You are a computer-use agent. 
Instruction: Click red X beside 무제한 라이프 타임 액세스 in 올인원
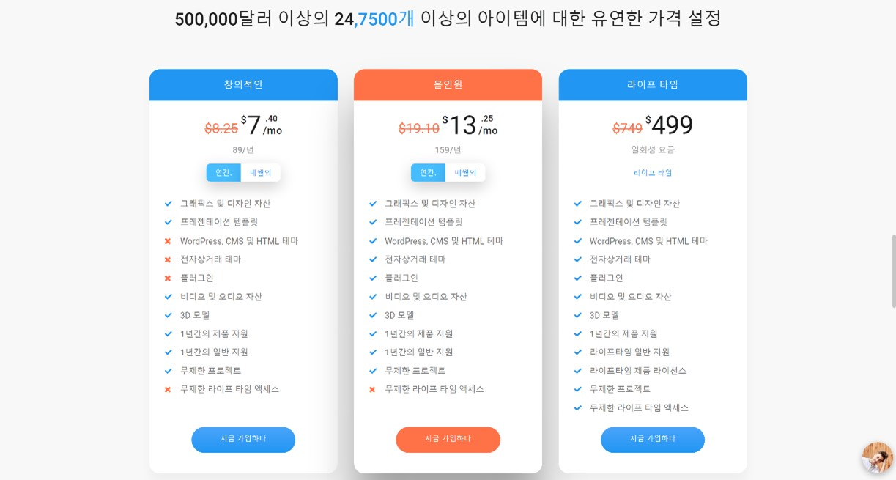click(372, 389)
